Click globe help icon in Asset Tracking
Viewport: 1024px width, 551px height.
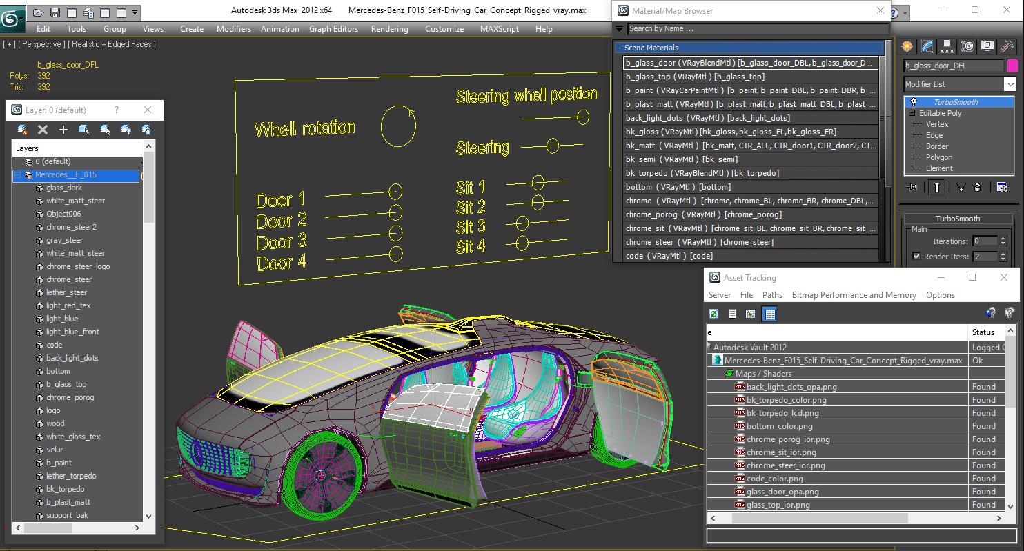pyautogui.click(x=992, y=313)
